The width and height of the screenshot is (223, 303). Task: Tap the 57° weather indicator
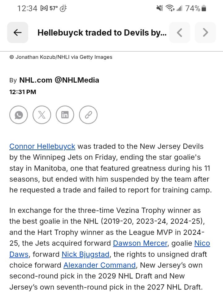(54, 8)
